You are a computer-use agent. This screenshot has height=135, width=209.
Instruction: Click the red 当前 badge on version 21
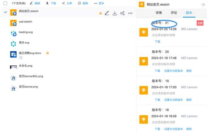[x=200, y=23]
